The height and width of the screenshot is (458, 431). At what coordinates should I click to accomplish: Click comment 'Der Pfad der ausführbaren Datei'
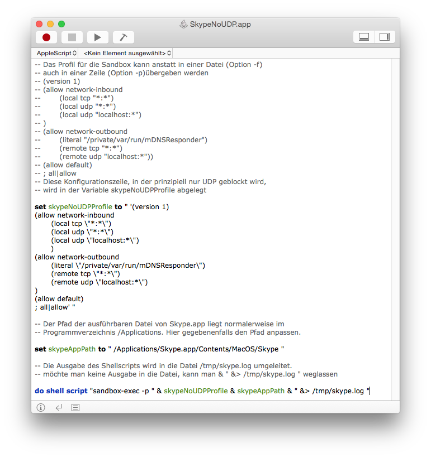pyautogui.click(x=159, y=324)
